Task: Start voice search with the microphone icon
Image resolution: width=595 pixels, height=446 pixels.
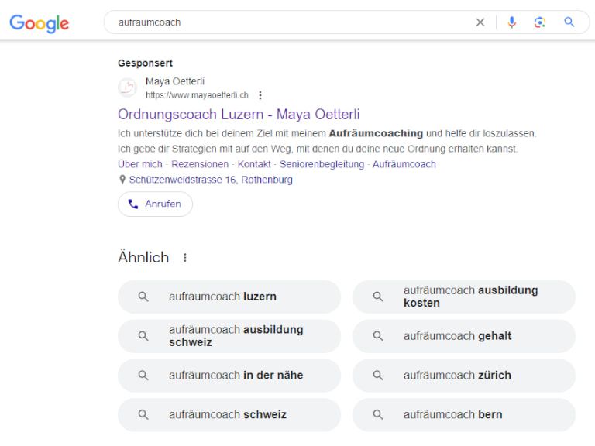Action: pyautogui.click(x=512, y=22)
